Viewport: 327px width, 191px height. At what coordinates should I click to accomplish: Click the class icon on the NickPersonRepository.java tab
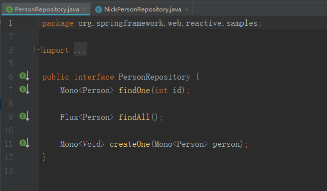[x=98, y=9]
